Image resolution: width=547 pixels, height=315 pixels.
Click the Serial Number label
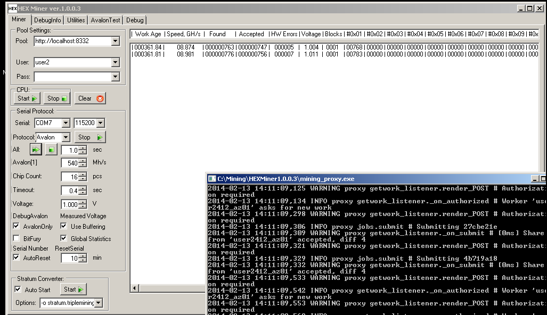point(31,248)
